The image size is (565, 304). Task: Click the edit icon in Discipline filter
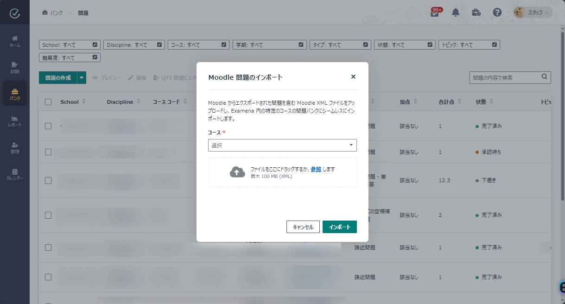point(159,45)
